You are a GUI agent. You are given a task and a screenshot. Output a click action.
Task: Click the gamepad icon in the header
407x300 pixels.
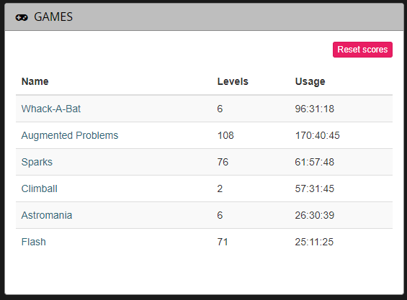[22, 18]
